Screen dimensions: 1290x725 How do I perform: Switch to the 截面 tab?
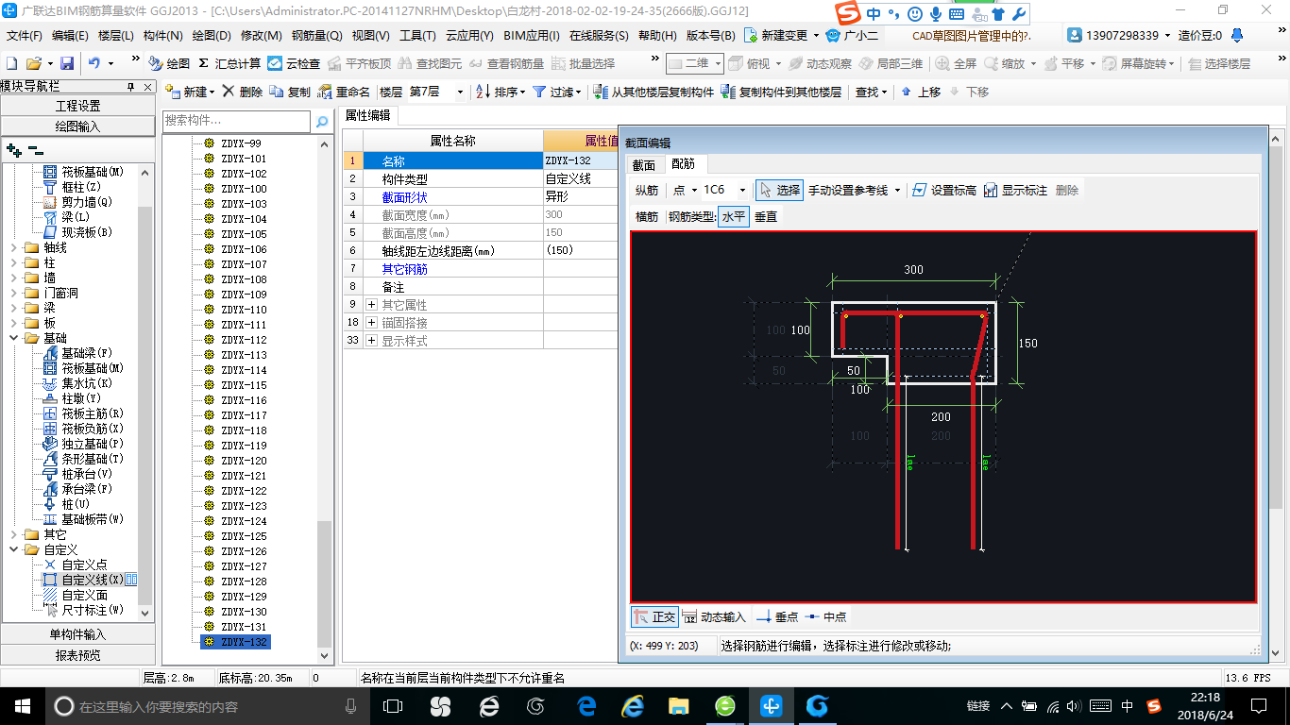[644, 164]
